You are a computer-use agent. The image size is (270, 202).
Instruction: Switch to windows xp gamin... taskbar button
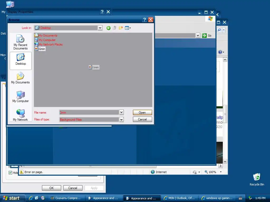(x=217, y=198)
